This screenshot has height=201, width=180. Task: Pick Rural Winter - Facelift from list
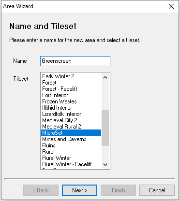coord(71,164)
